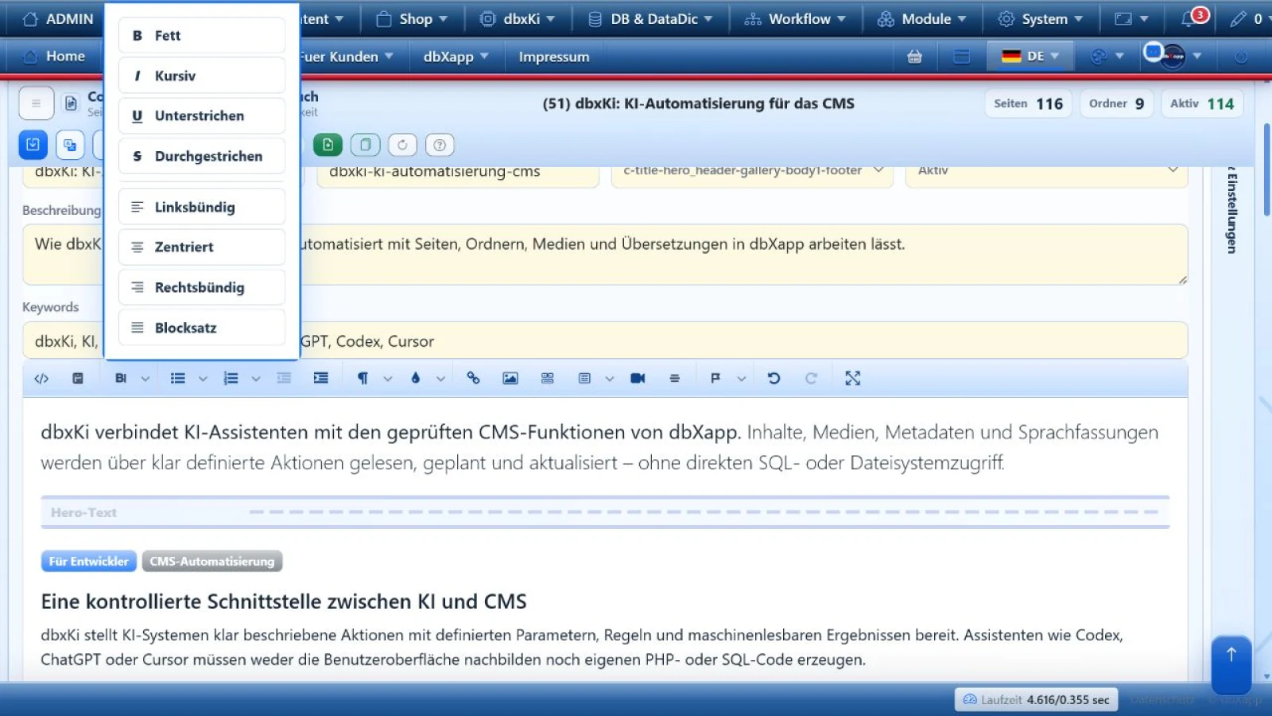Viewport: 1272px width, 716px height.
Task: Apply Unterstrichen underline formatting
Action: tap(202, 116)
